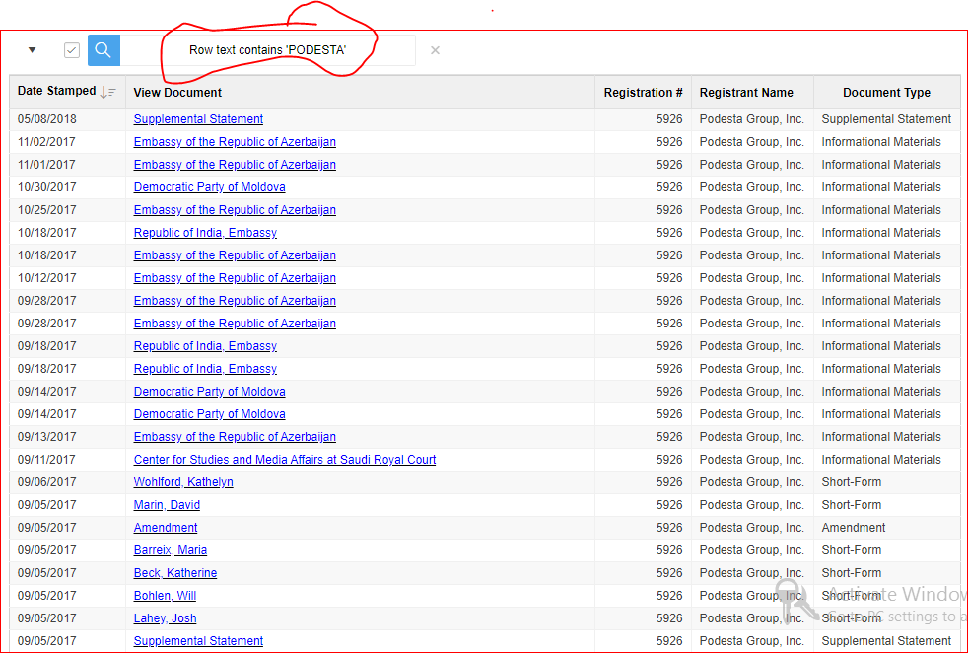This screenshot has width=968, height=653.
Task: Open the Amendment document link
Action: [x=166, y=528]
